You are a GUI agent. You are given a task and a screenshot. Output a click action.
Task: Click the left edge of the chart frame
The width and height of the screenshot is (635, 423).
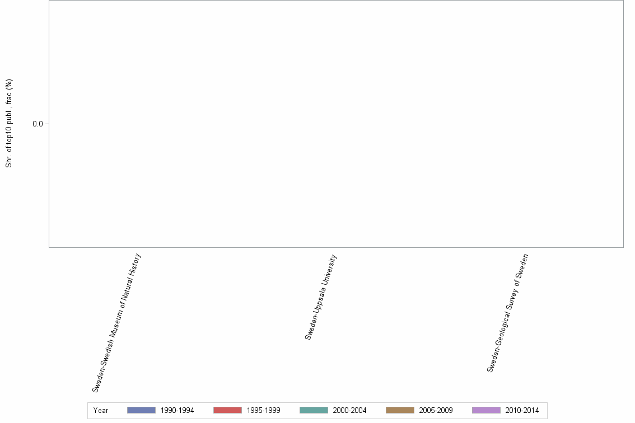click(50, 123)
